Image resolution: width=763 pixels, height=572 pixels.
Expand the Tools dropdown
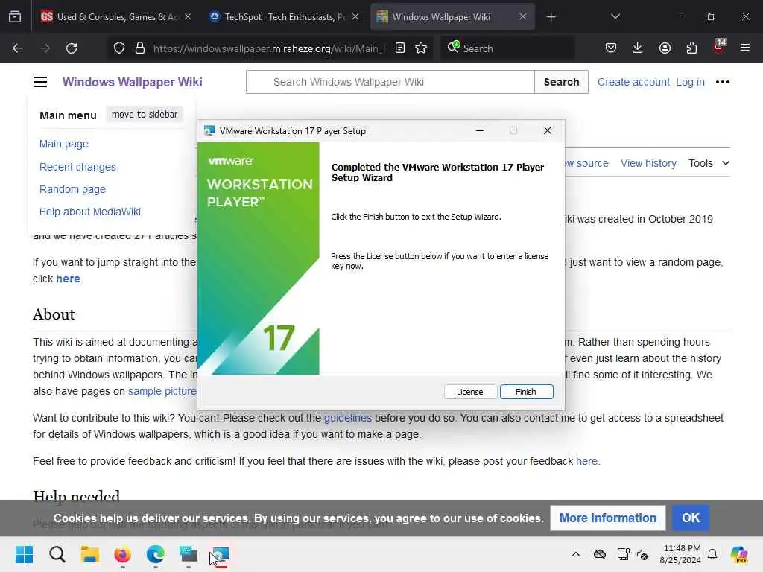[x=709, y=163]
